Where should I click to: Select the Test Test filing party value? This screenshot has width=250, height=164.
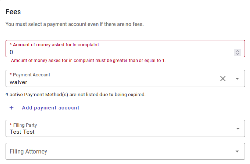pos(22,132)
